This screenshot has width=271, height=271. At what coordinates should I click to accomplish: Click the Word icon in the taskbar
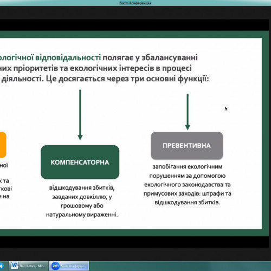click(x=15, y=266)
